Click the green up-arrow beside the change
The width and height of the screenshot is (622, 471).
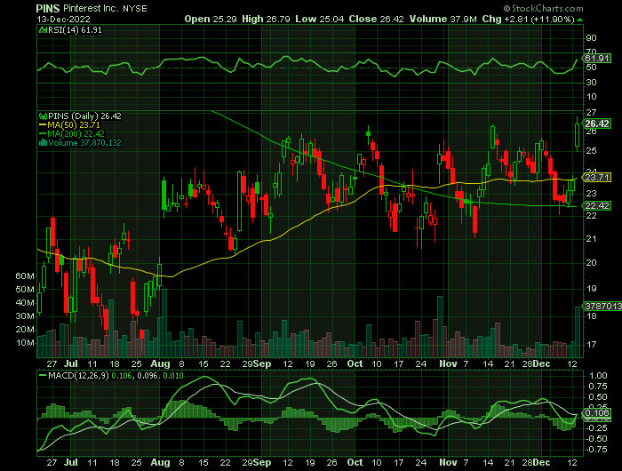[x=579, y=20]
